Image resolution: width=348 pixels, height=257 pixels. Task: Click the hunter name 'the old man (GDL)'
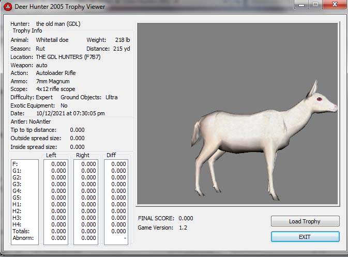pos(58,24)
